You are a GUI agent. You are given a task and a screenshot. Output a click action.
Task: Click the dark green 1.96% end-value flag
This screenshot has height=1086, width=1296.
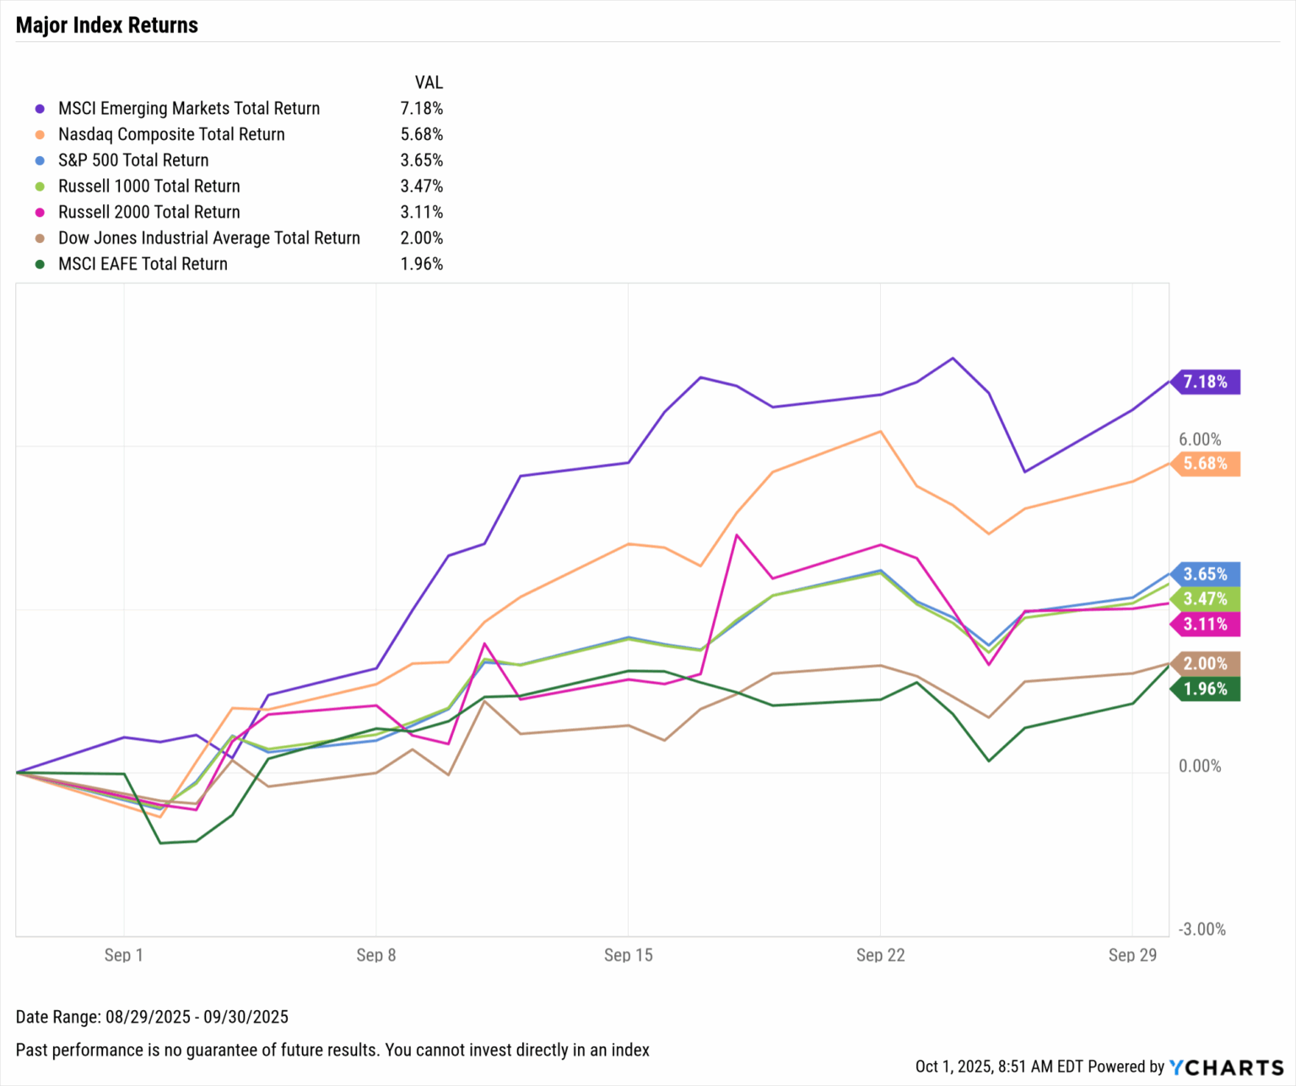click(x=1205, y=689)
